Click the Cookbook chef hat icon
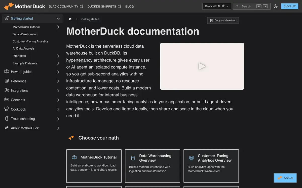 tap(7, 109)
